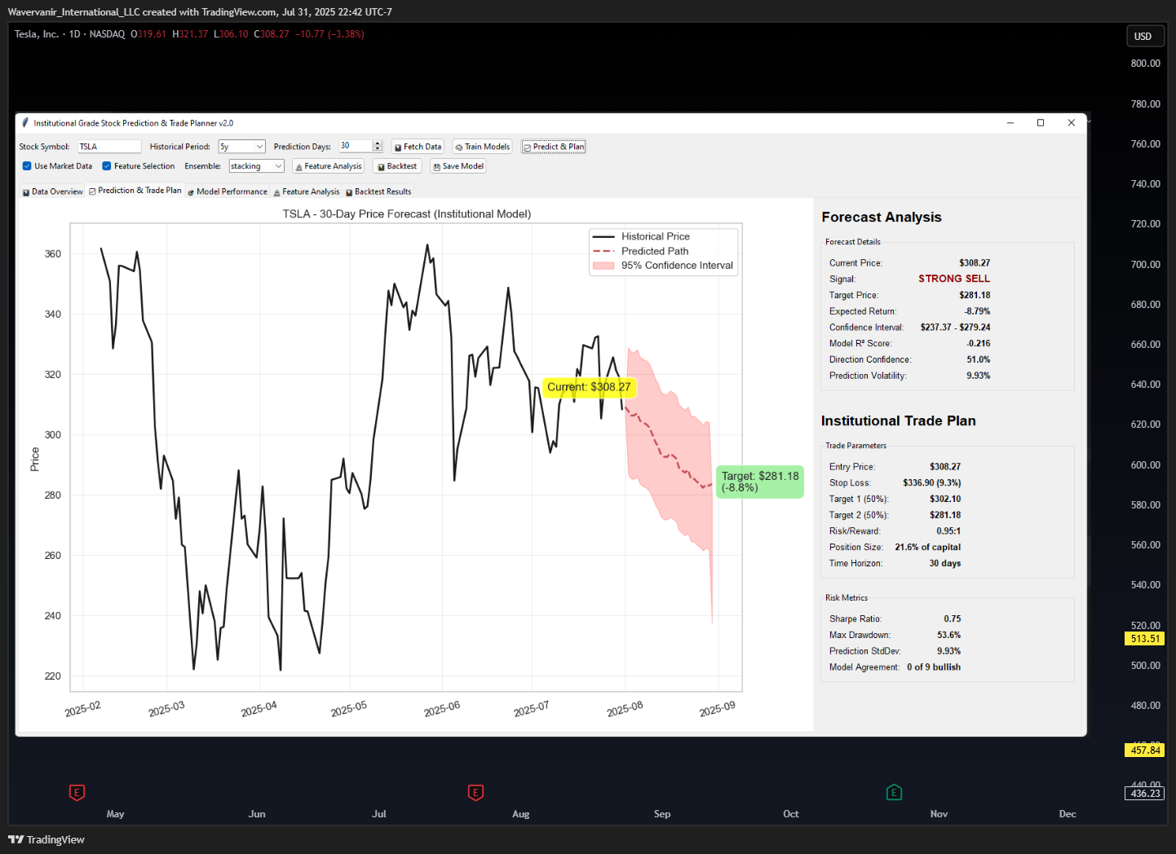1176x854 pixels.
Task: Minimize the Stock Prediction planner window
Action: click(1010, 123)
